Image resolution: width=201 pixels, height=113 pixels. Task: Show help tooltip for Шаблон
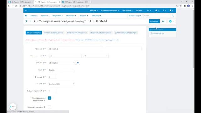44,63
